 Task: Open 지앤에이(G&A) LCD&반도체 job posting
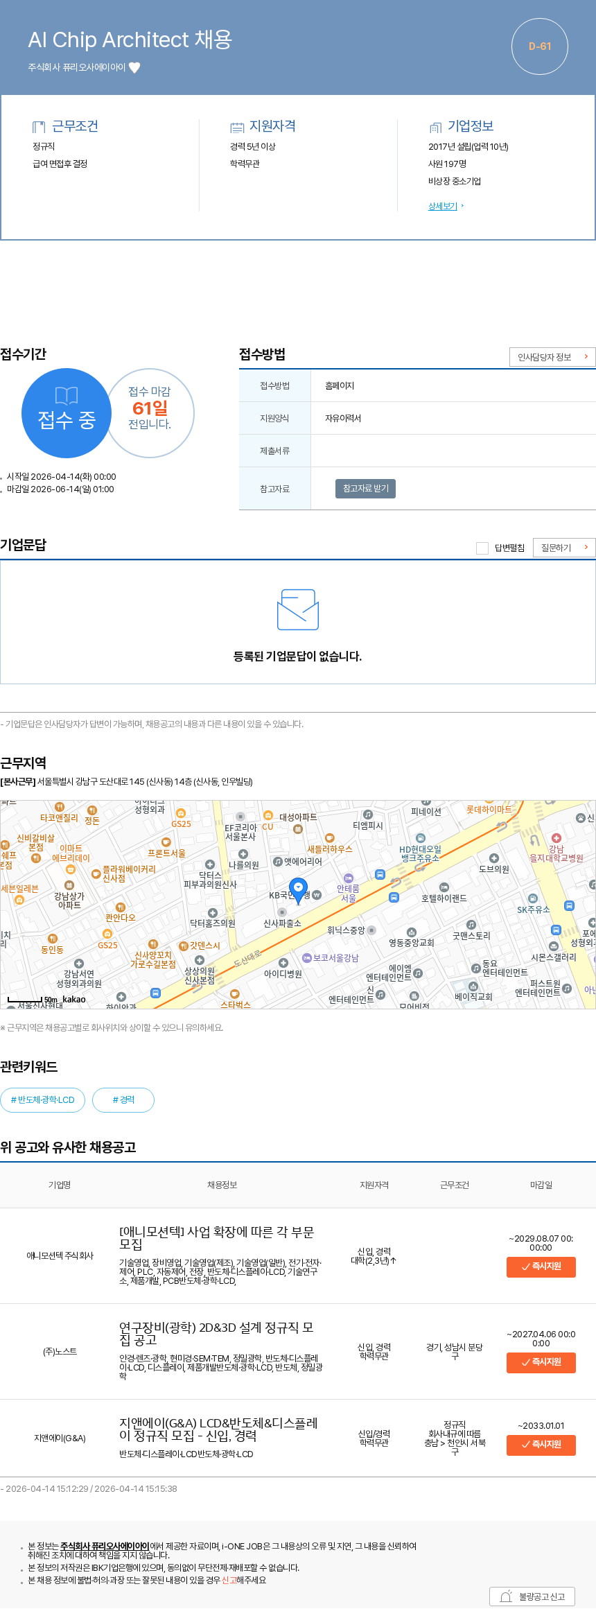218,1429
